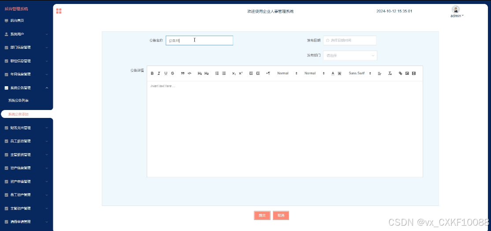Viewport: 491px width, 231px height.
Task: Open the text background color picker
Action: pos(339,73)
